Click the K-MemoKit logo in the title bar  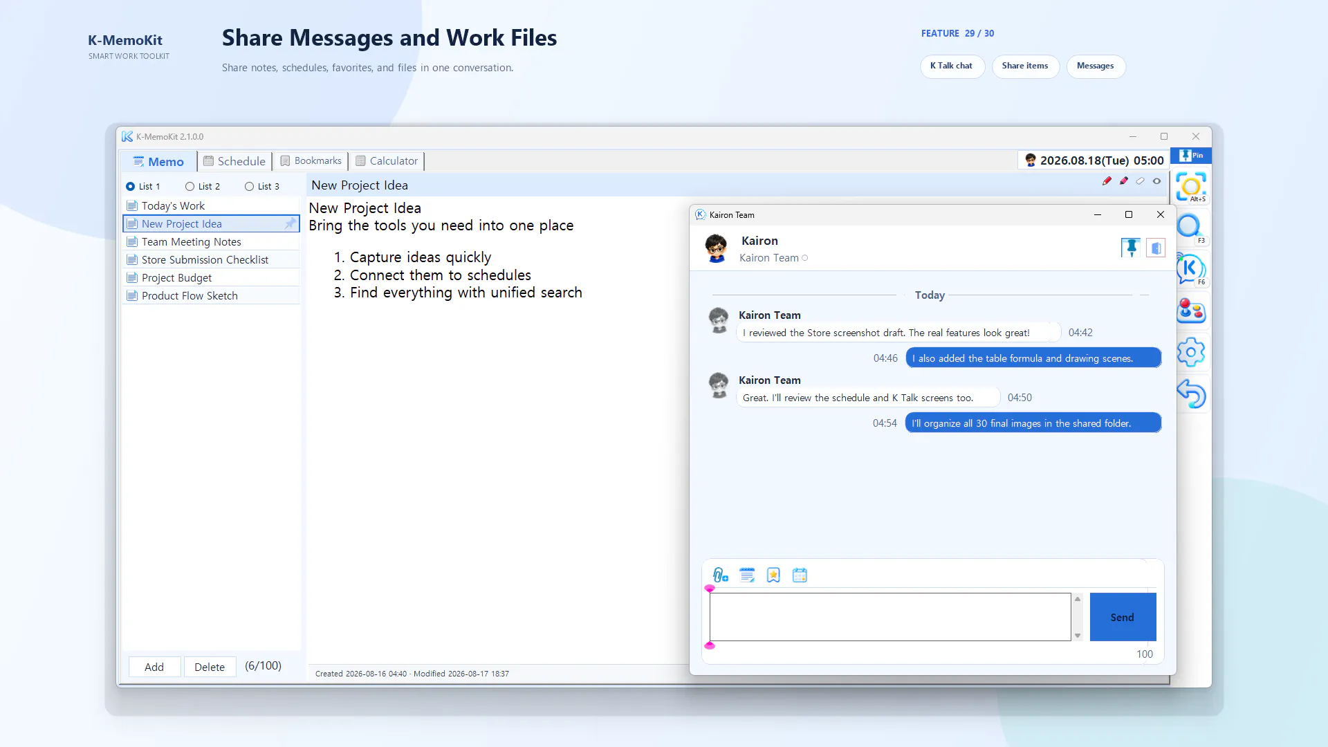pyautogui.click(x=127, y=137)
